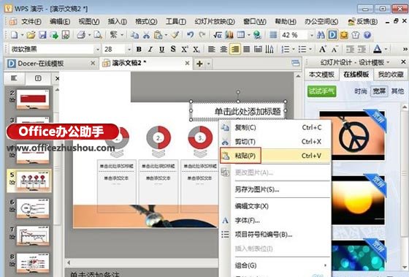Open Print Preview from the toolbar
The height and width of the screenshot is (277, 409).
(98, 35)
